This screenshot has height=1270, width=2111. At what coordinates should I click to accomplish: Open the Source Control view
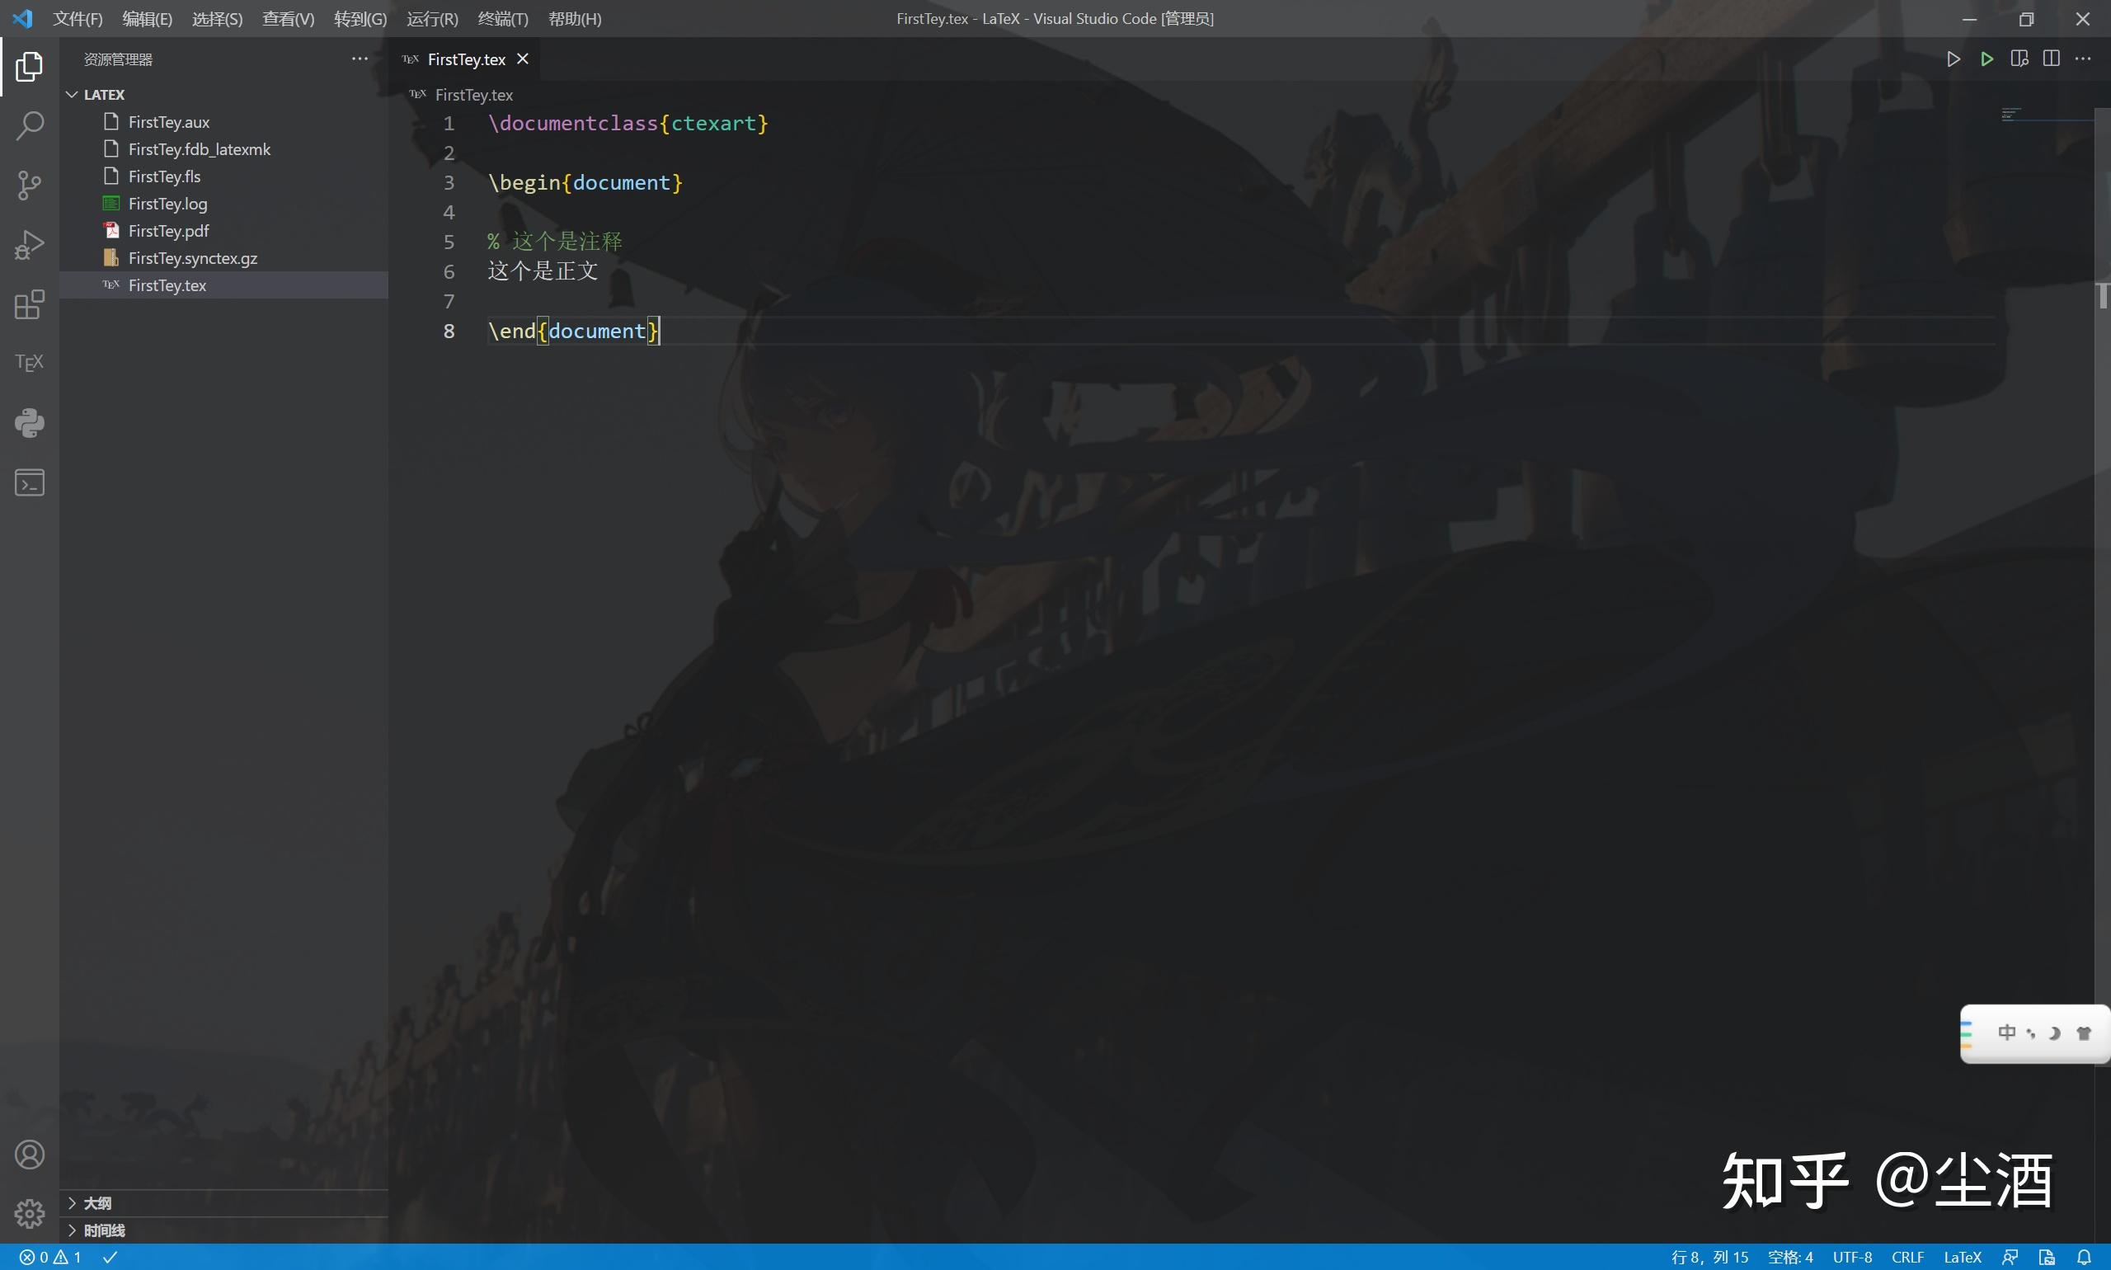(29, 185)
